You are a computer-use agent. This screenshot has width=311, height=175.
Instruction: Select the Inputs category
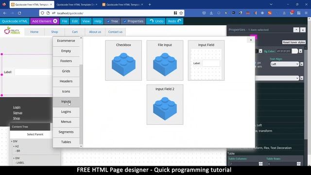(66, 102)
